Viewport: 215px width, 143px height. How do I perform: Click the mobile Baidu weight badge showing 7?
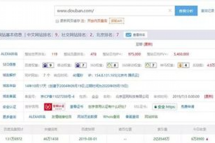point(81,65)
